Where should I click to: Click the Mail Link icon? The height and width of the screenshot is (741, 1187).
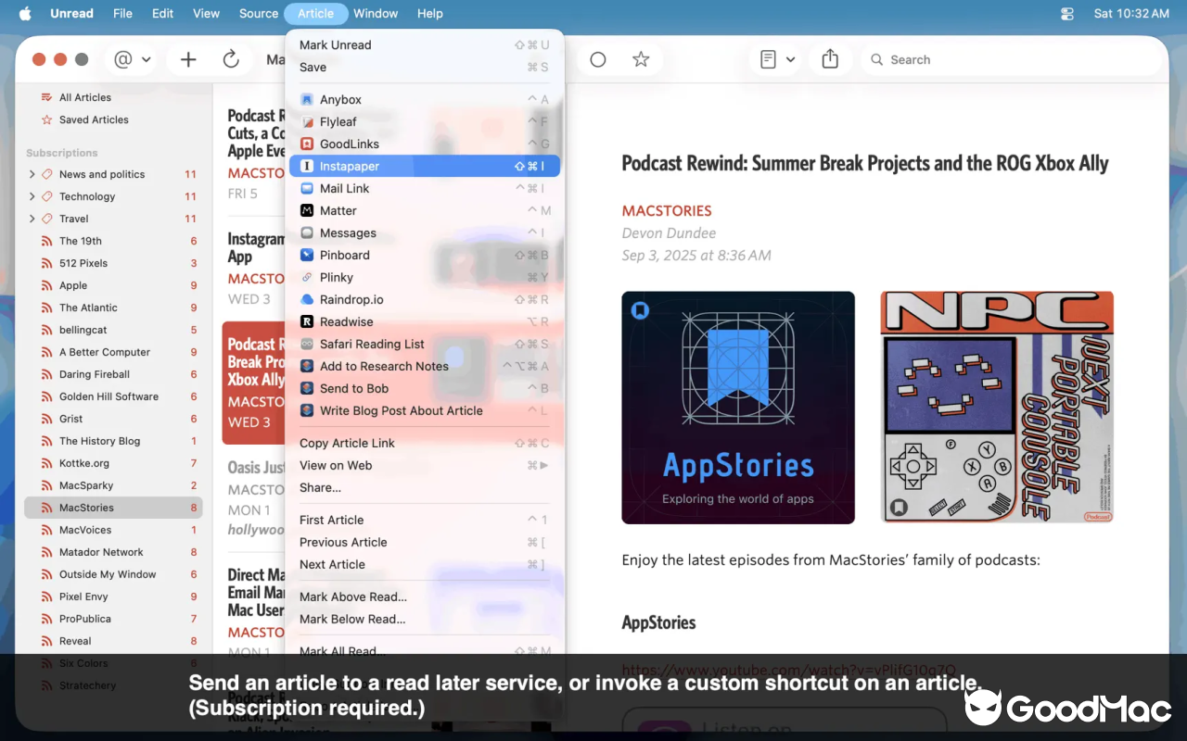pos(307,188)
